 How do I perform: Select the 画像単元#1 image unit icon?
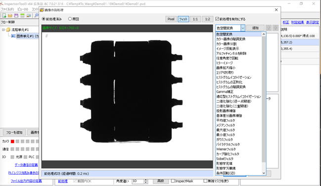13,36
